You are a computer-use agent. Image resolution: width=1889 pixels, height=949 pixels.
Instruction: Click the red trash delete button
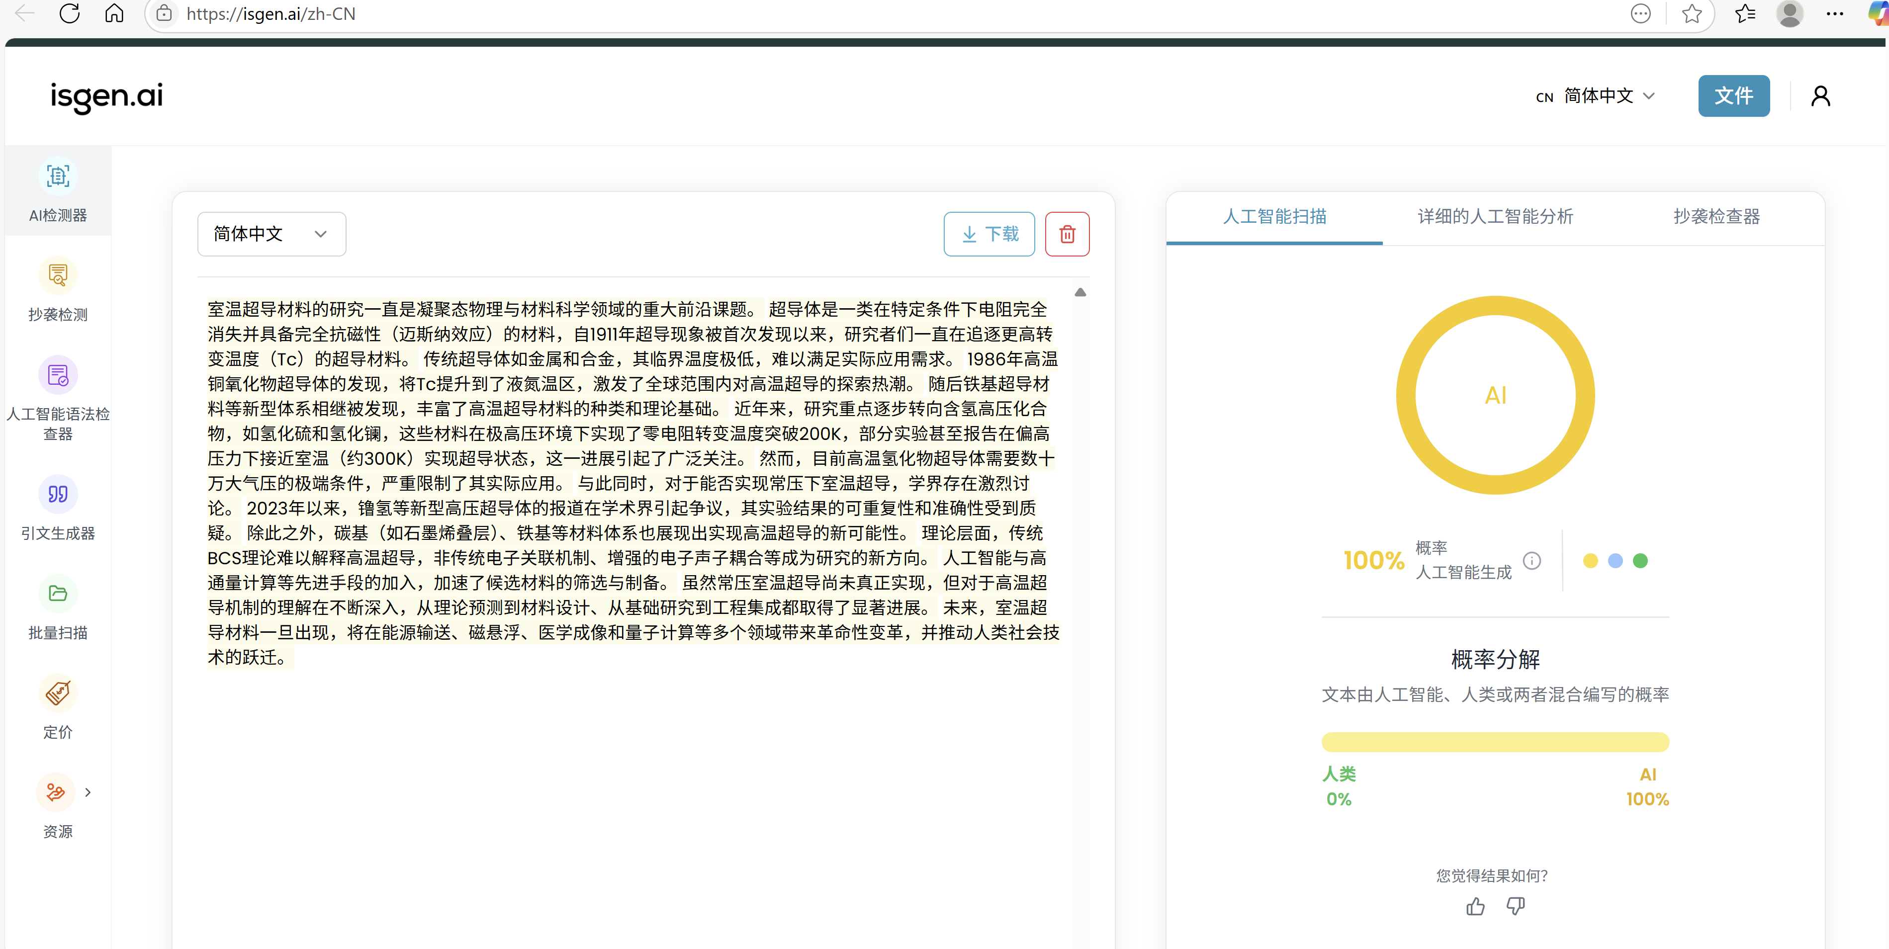1067,234
